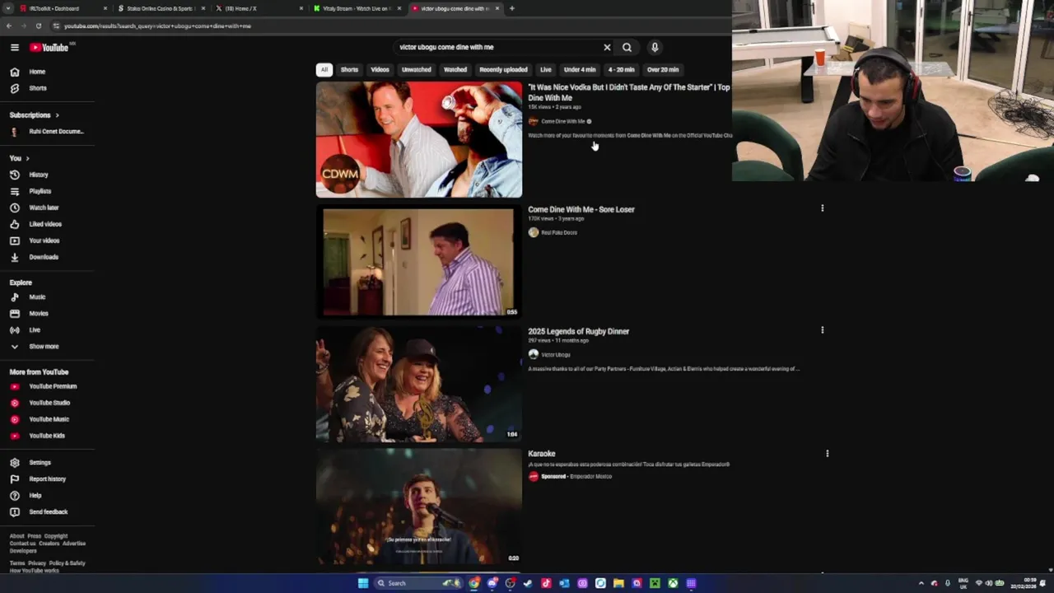Open the Windows Start menu
1054x593 pixels.
point(363,583)
